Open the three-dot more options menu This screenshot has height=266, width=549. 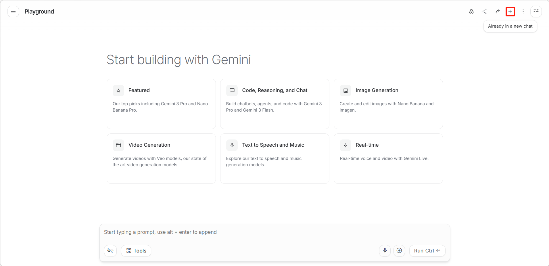coord(523,12)
